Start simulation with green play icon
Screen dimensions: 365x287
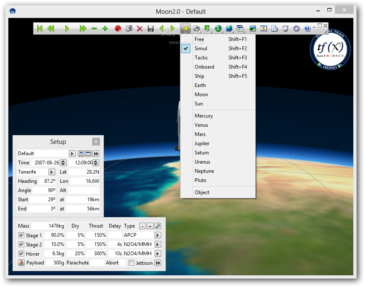(67, 28)
